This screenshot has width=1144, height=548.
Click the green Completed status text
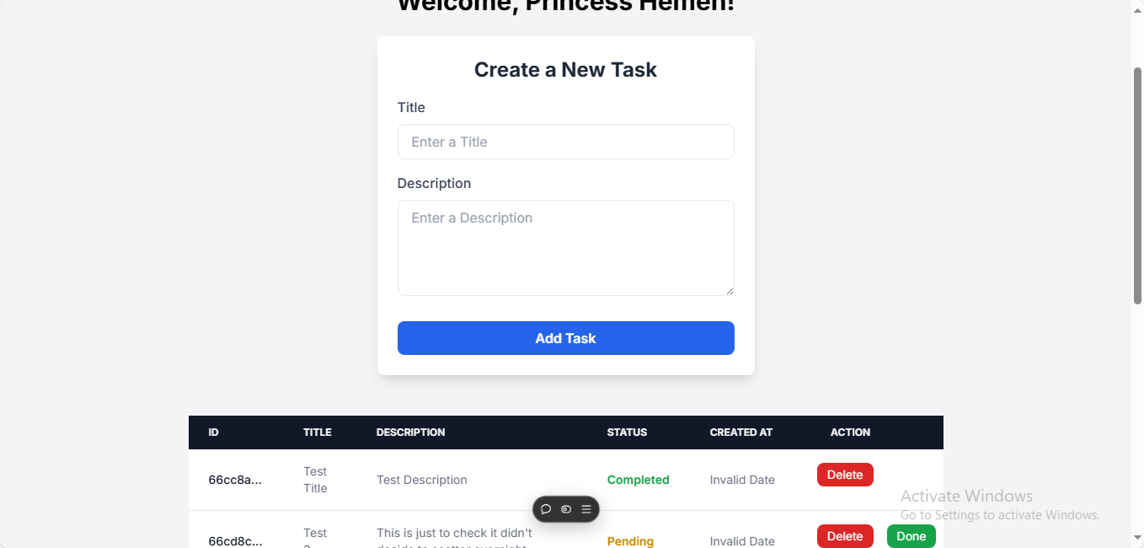(639, 480)
